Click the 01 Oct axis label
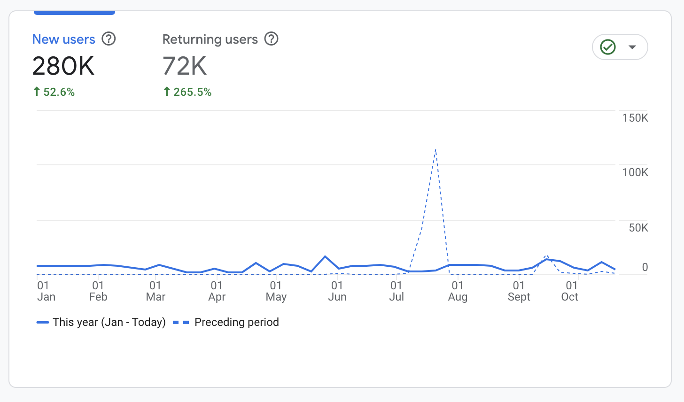 tap(570, 291)
